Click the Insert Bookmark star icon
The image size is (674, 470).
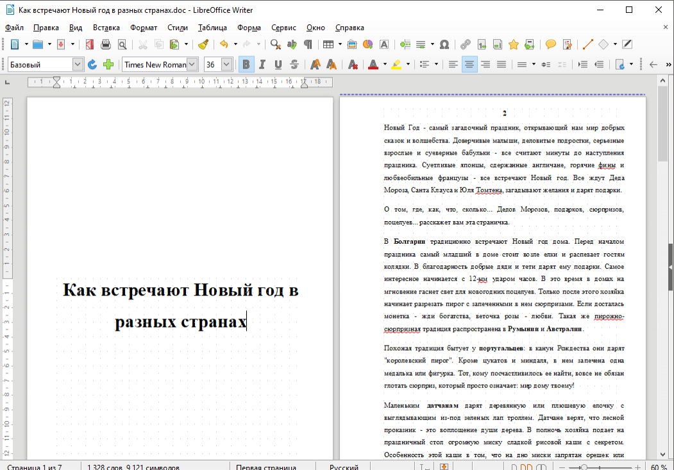click(513, 44)
